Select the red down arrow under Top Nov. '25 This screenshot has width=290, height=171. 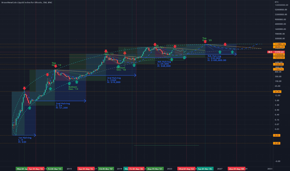point(205,42)
